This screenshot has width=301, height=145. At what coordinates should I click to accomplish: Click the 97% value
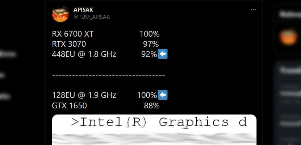(x=151, y=44)
